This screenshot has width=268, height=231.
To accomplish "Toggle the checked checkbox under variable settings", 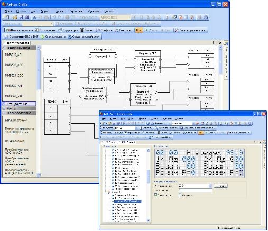I will (x=155, y=195).
